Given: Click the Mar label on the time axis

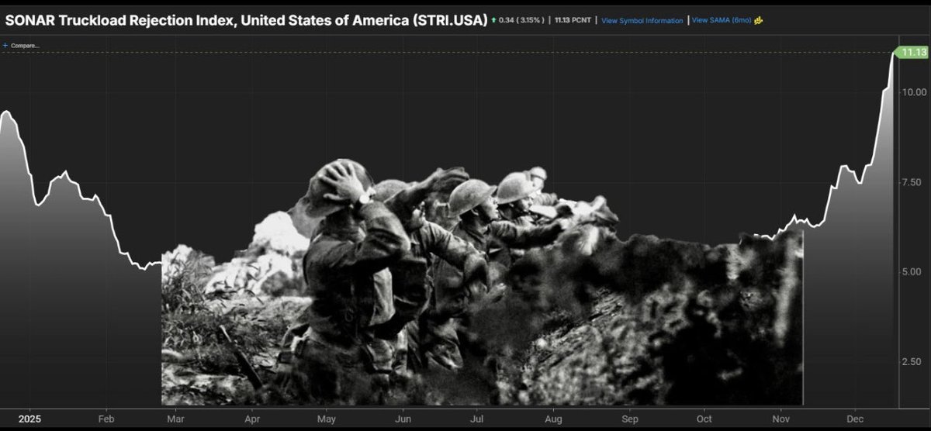Looking at the screenshot, I should (x=176, y=419).
